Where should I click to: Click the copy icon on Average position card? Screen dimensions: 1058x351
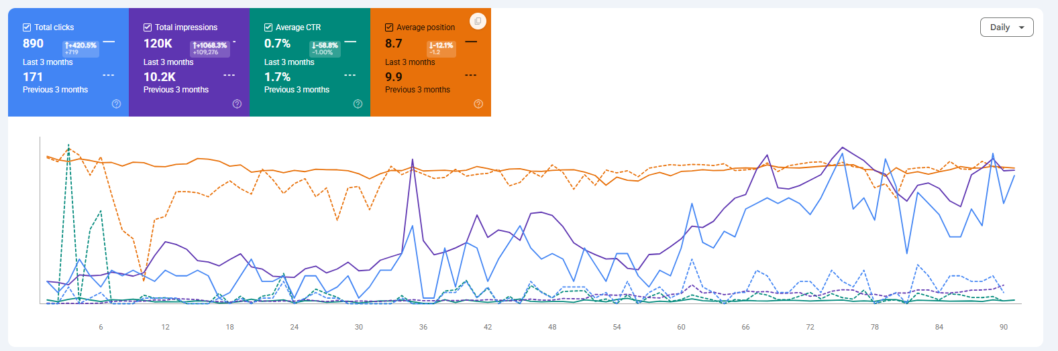pyautogui.click(x=478, y=21)
